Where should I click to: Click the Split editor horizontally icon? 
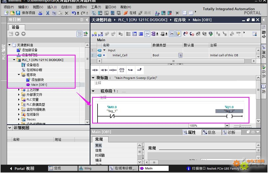tap(185, 13)
